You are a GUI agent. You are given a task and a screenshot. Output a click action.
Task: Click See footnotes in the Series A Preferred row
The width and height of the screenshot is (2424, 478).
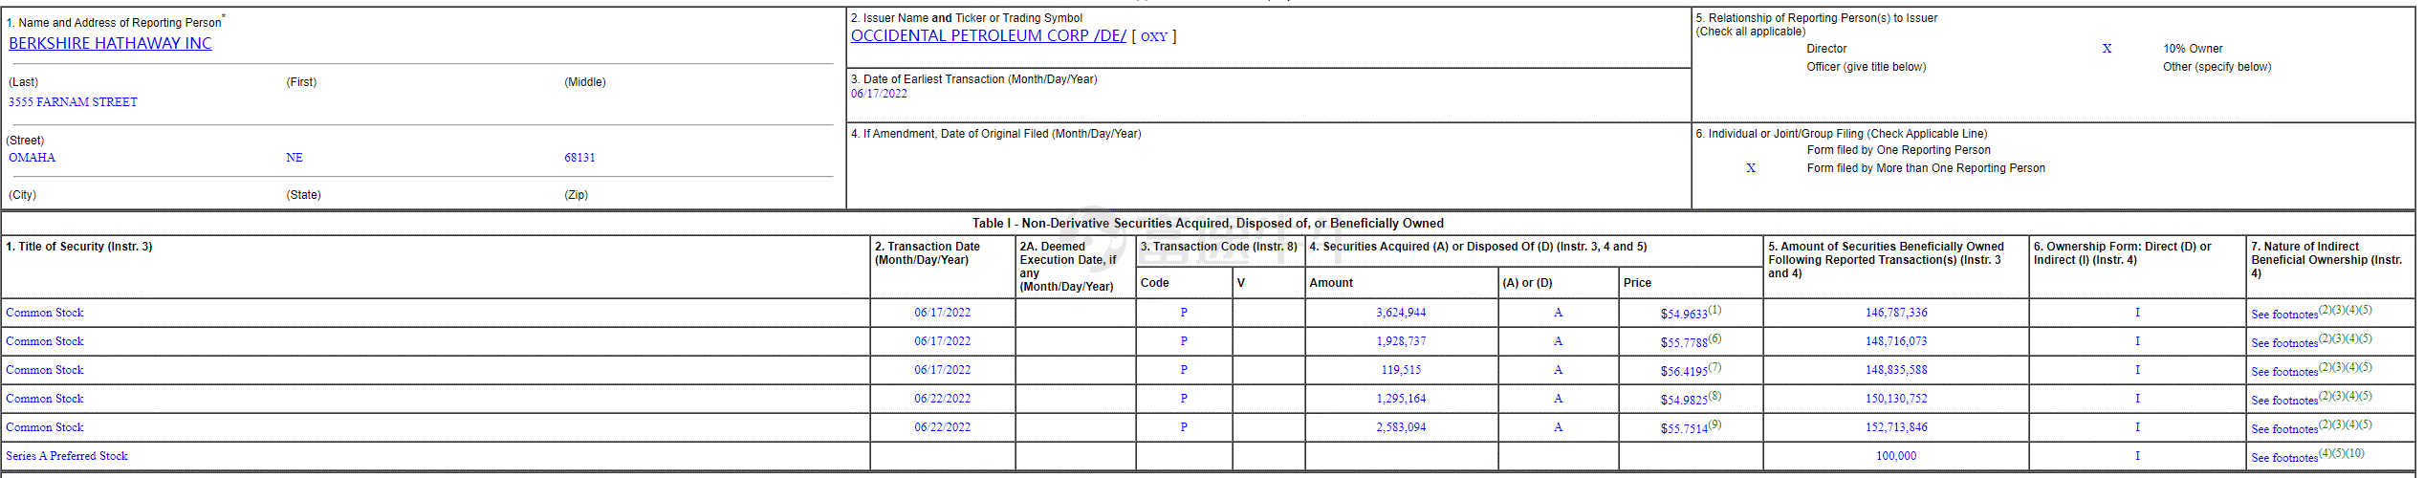2284,458
